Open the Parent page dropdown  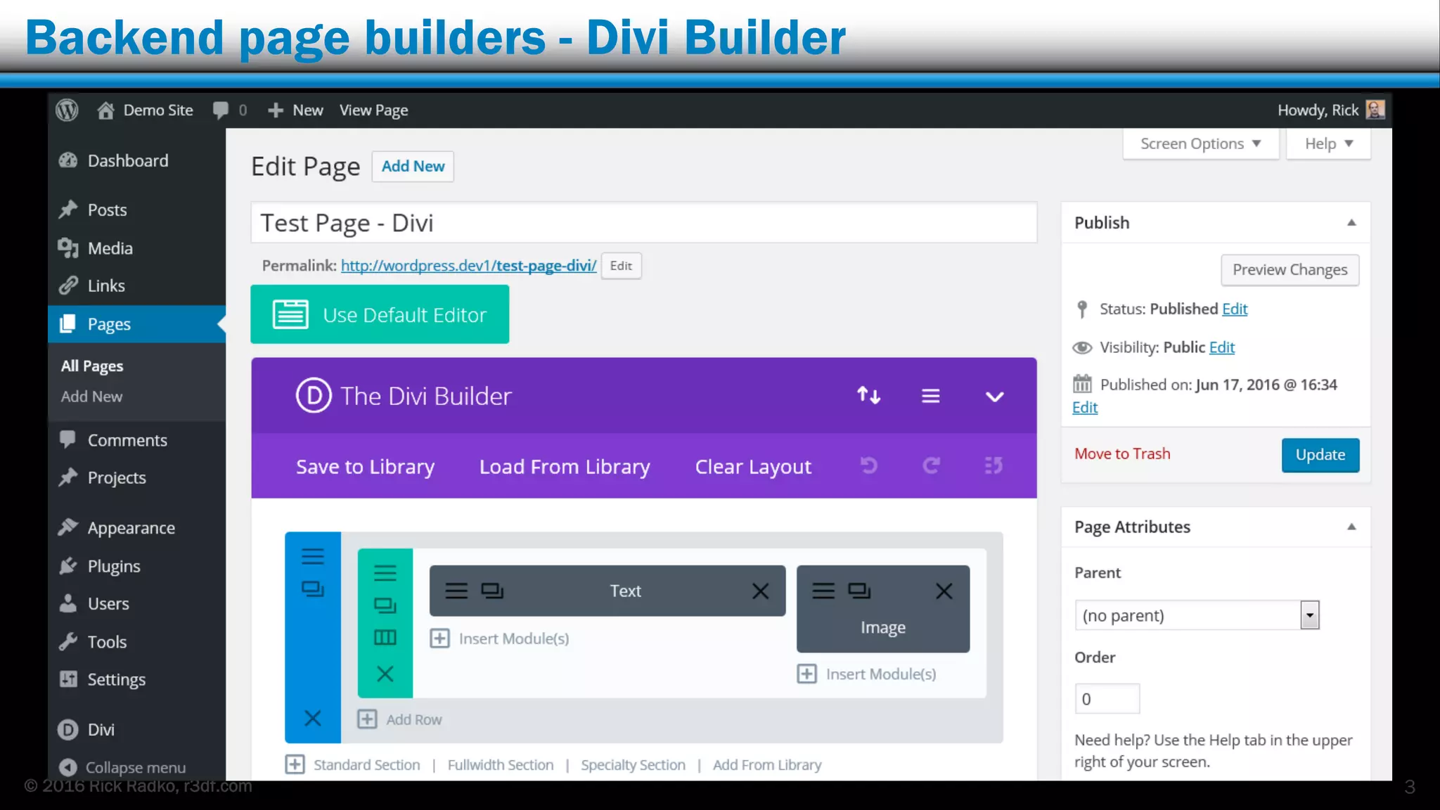[1197, 615]
